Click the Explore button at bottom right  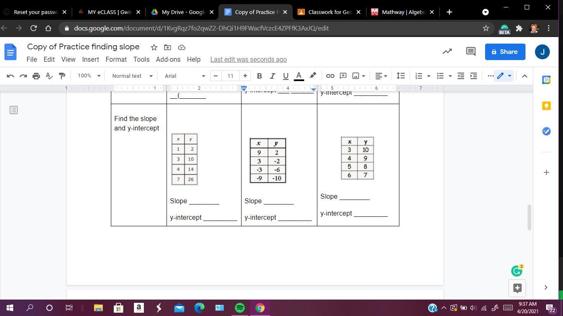coord(517,288)
